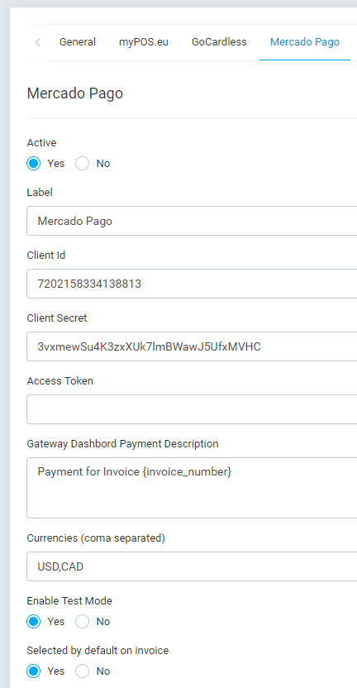Click the Enable Test Mode label
This screenshot has height=688, width=357.
click(69, 600)
